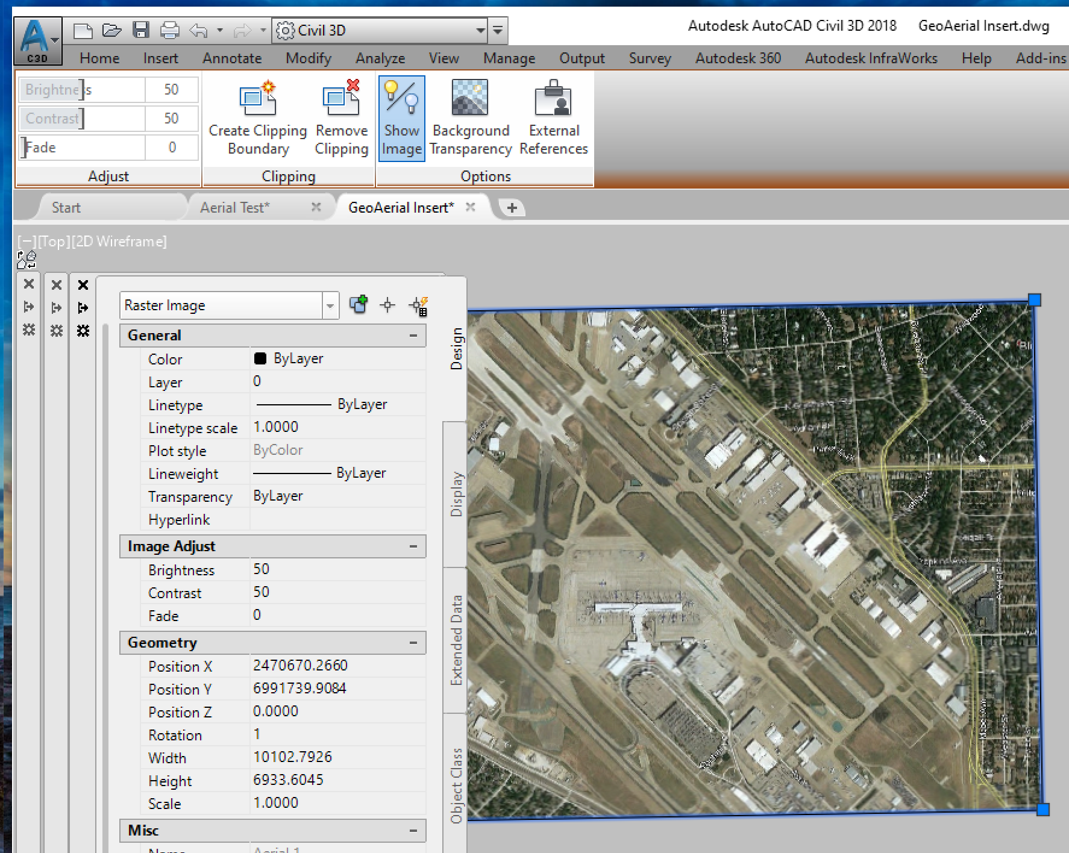Open External References palette
Screen dimensions: 1069x853
pos(554,118)
